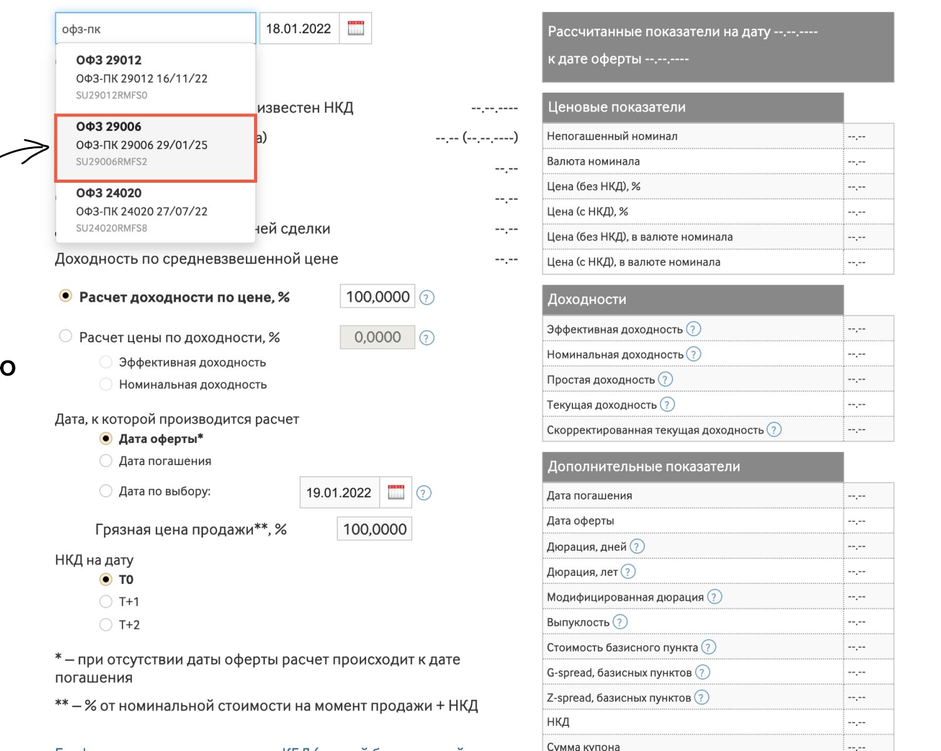Select Дата по выбору radio option
The height and width of the screenshot is (751, 941).
tap(106, 491)
